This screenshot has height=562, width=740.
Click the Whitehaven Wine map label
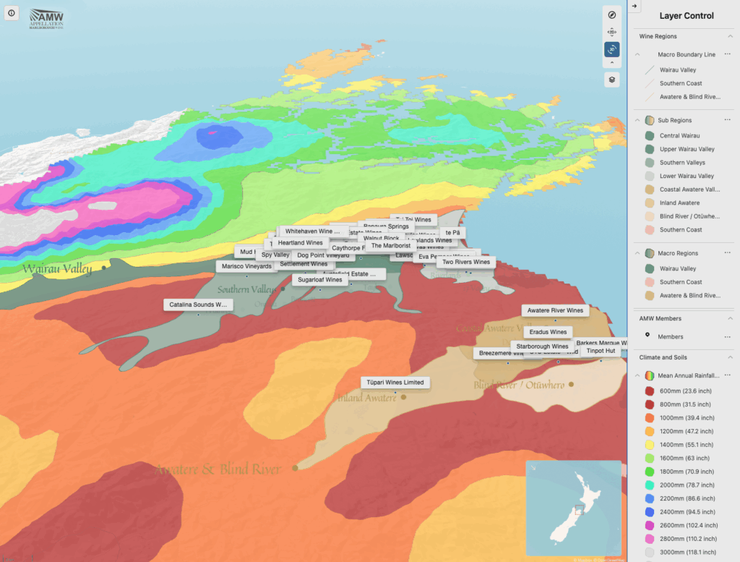[312, 231]
